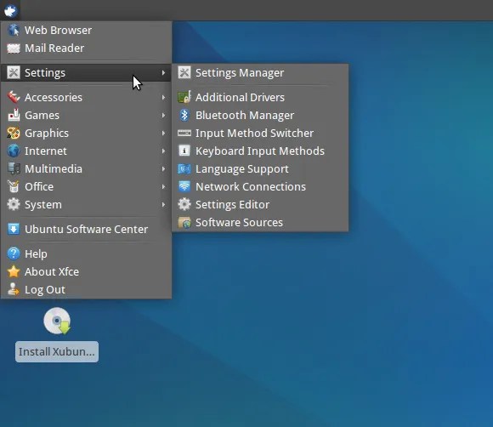Click the Mail Reader envelope icon

[x=14, y=48]
